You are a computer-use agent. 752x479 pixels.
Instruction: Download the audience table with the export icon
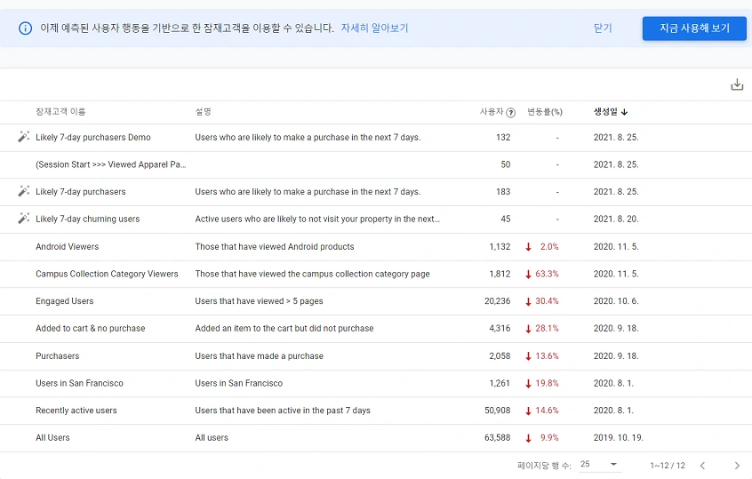click(x=737, y=84)
